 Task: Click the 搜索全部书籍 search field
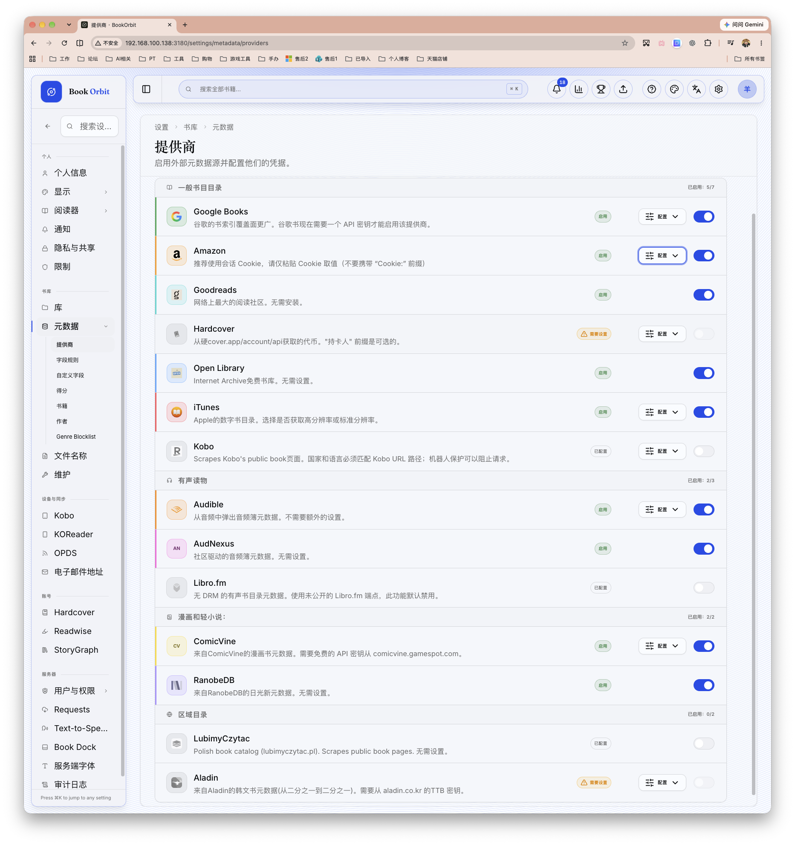[353, 89]
